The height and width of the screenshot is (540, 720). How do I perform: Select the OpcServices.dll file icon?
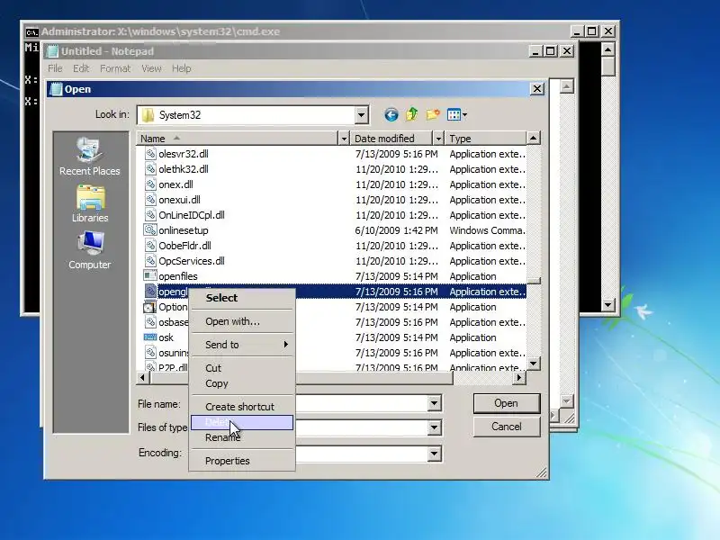pyautogui.click(x=150, y=261)
